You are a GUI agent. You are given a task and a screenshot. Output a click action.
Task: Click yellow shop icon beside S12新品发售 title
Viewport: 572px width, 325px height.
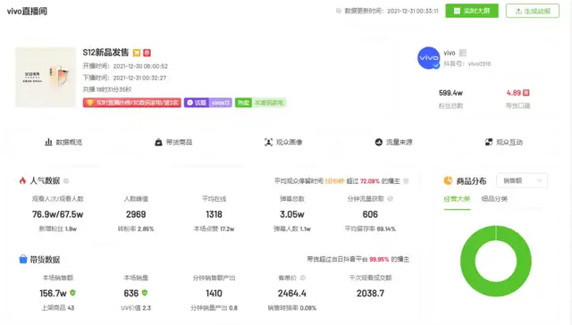pos(137,53)
